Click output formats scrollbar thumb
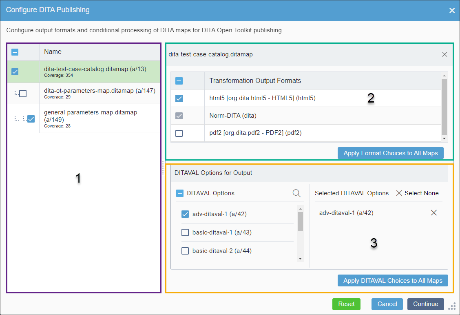This screenshot has height=315, width=460. click(x=444, y=107)
